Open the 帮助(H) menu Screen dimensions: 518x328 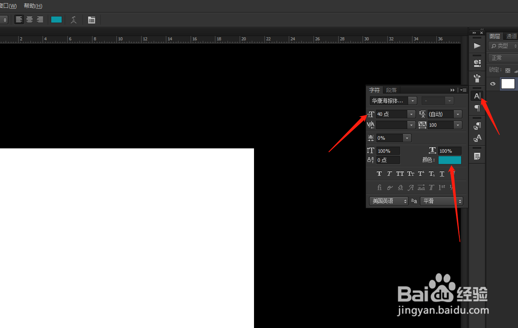coord(33,6)
